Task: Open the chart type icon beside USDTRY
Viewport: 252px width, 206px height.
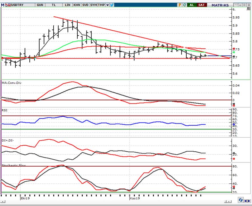Action: pos(8,5)
